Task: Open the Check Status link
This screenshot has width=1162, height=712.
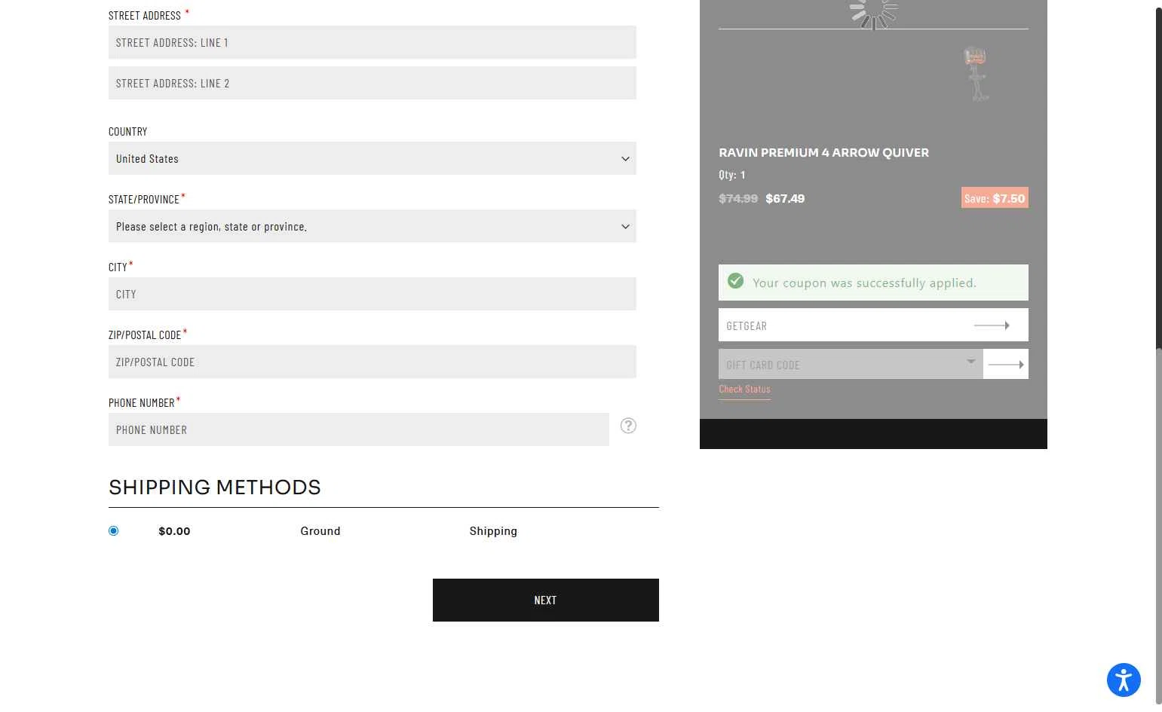Action: (x=744, y=390)
